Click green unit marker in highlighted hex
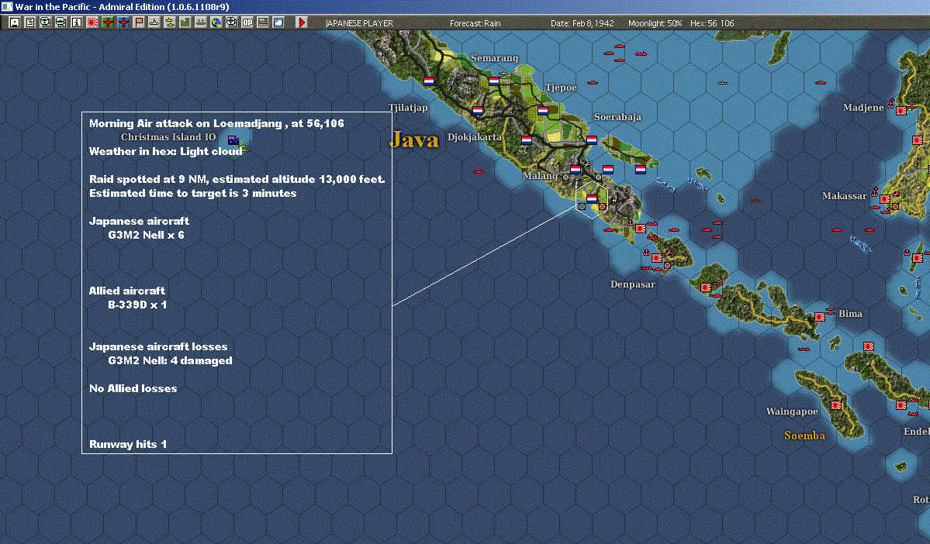Image resolution: width=930 pixels, height=544 pixels. point(582,207)
